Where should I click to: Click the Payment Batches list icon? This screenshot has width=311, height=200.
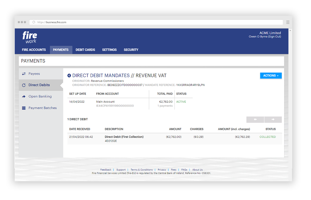pos(24,108)
